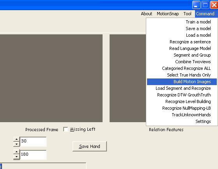Minimize the application window

pyautogui.click(x=196, y=5)
